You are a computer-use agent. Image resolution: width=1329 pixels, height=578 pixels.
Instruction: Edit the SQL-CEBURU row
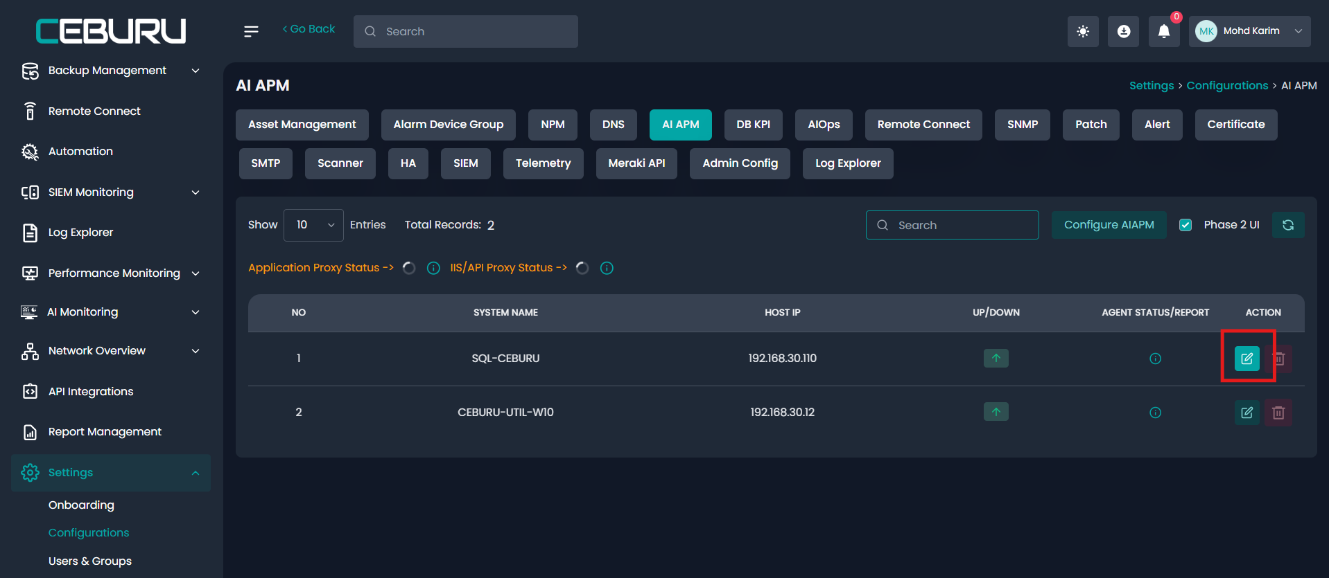(x=1247, y=359)
